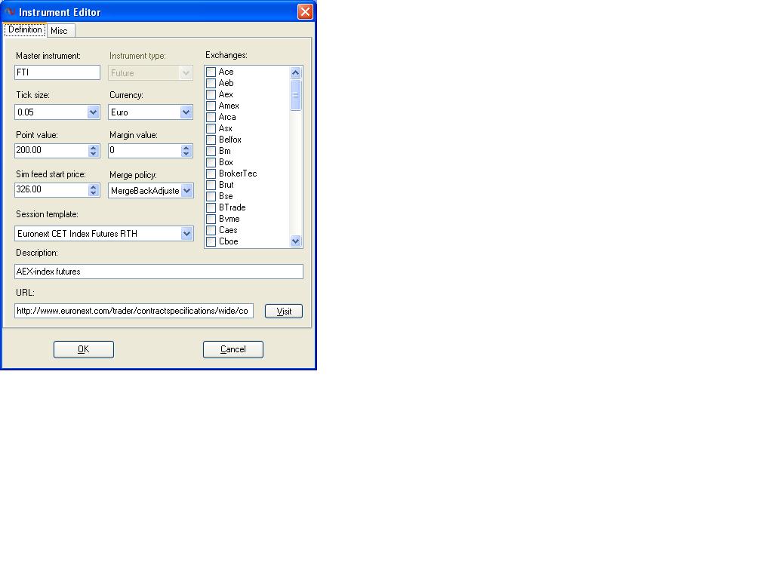Viewport: 773px width, 571px height.
Task: Toggle the Amex exchange checkbox
Action: pyautogui.click(x=211, y=106)
